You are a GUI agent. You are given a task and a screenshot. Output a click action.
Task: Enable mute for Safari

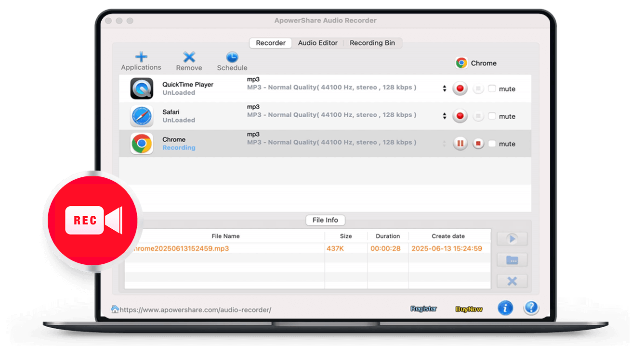493,116
